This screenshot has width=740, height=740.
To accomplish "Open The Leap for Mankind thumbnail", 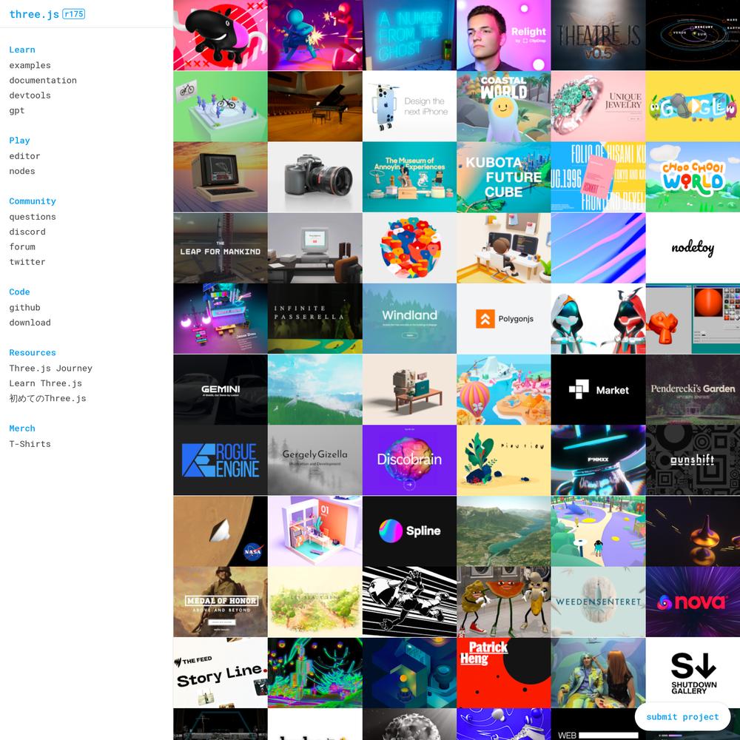I will (221, 248).
